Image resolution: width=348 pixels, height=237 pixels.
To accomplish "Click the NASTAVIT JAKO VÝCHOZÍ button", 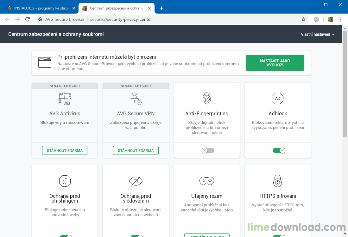I will click(275, 63).
